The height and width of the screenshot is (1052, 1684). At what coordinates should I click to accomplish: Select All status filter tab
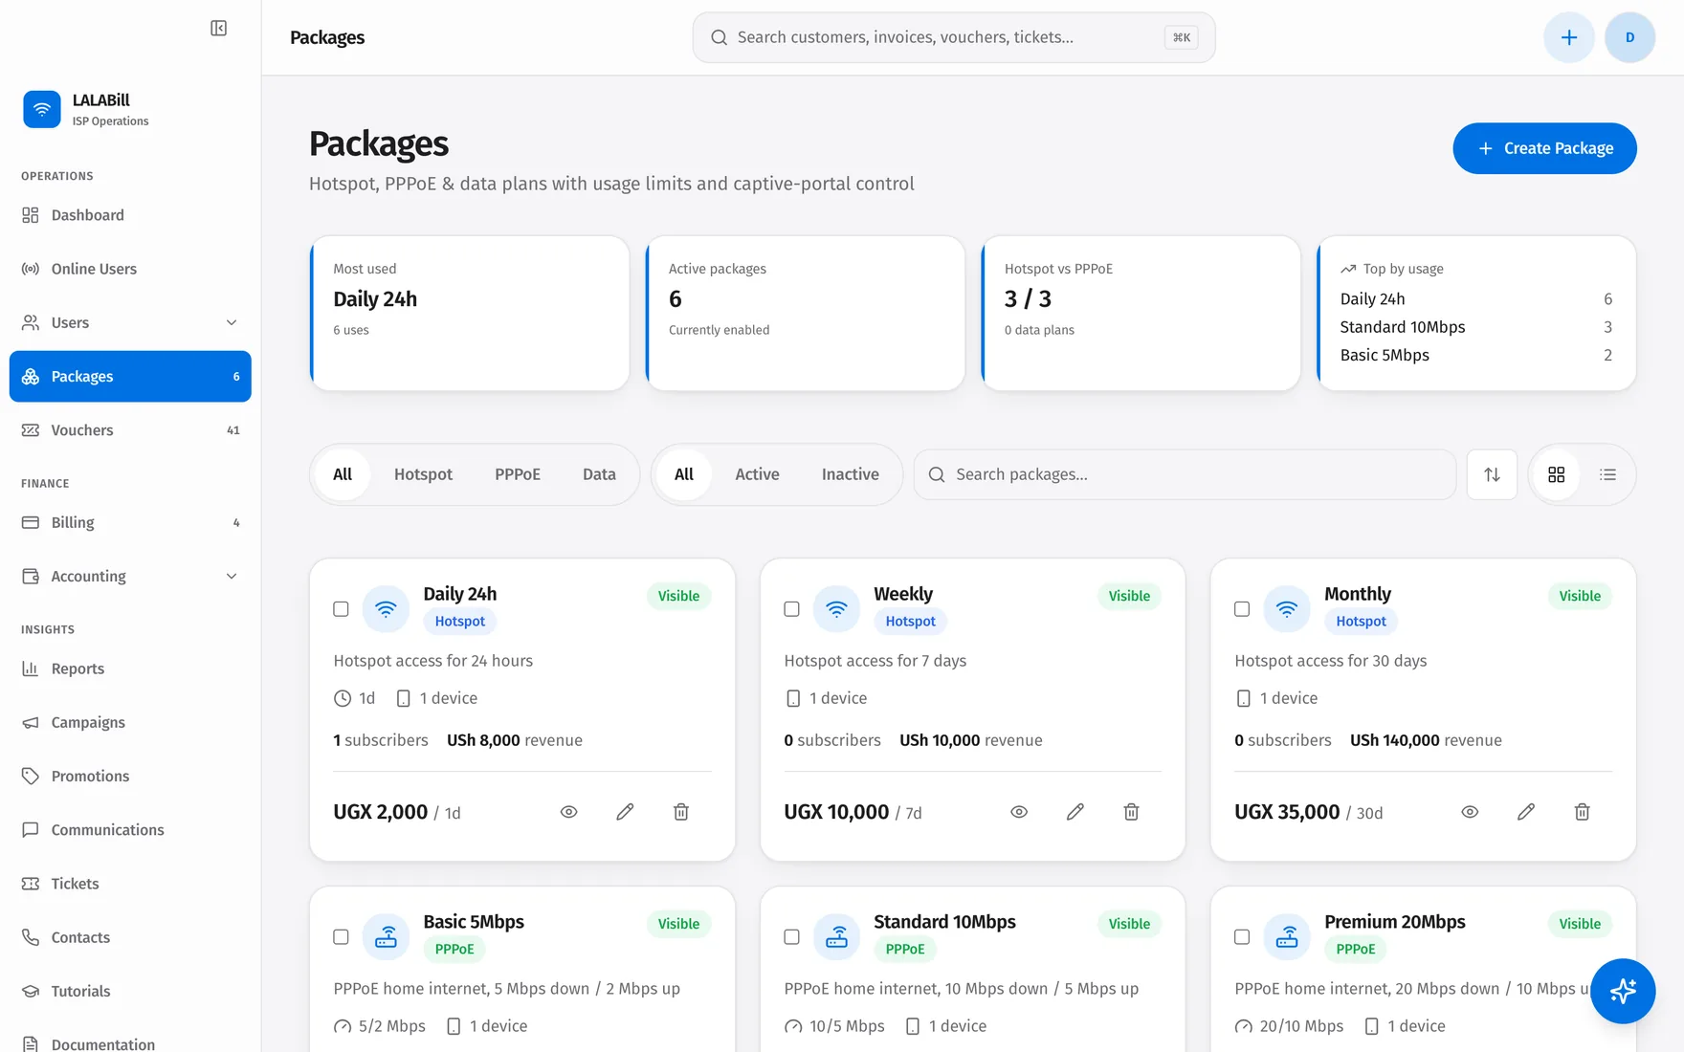coord(683,474)
